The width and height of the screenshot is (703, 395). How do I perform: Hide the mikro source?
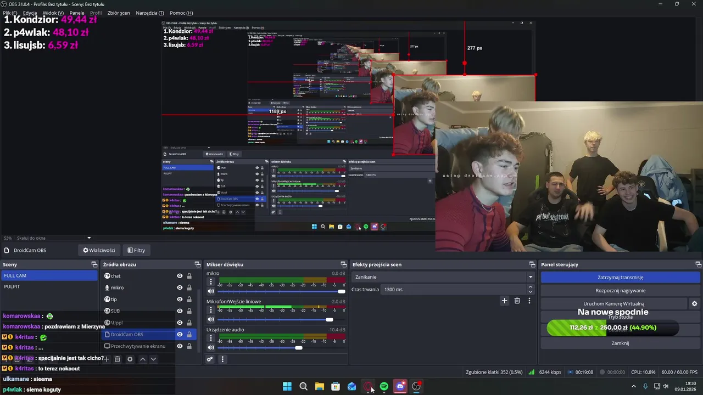[180, 287]
